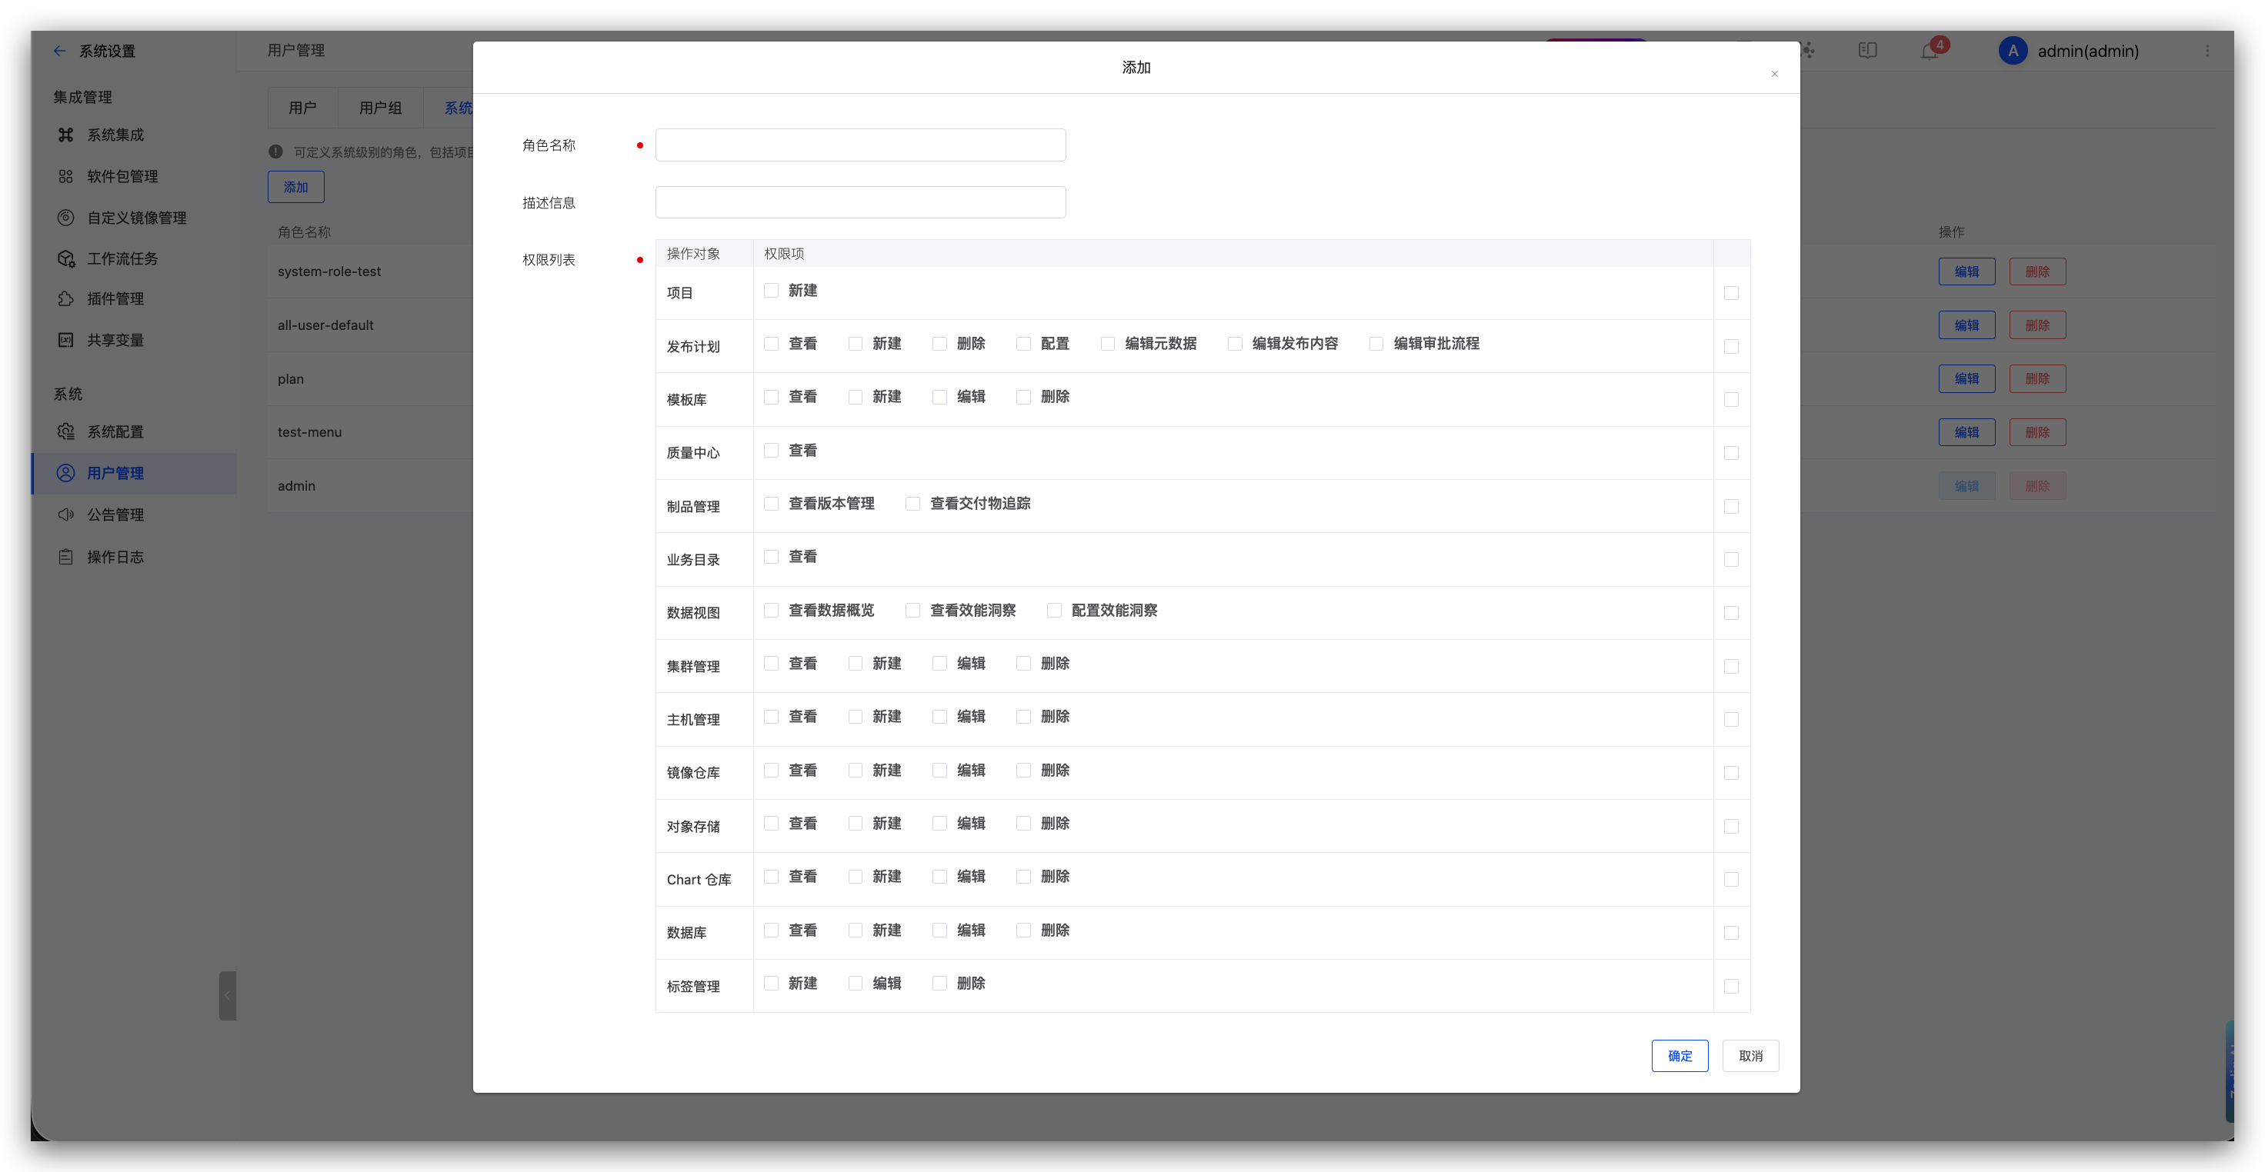Open the three-dot menu next to admin
The height and width of the screenshot is (1172, 2265).
[x=2207, y=51]
